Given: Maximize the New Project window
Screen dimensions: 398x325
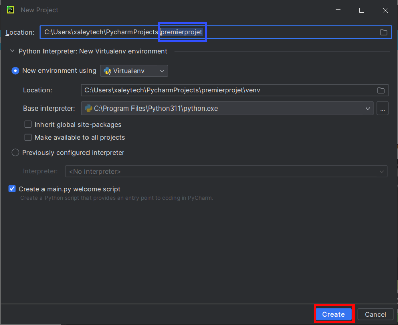Looking at the screenshot, I should pos(362,10).
